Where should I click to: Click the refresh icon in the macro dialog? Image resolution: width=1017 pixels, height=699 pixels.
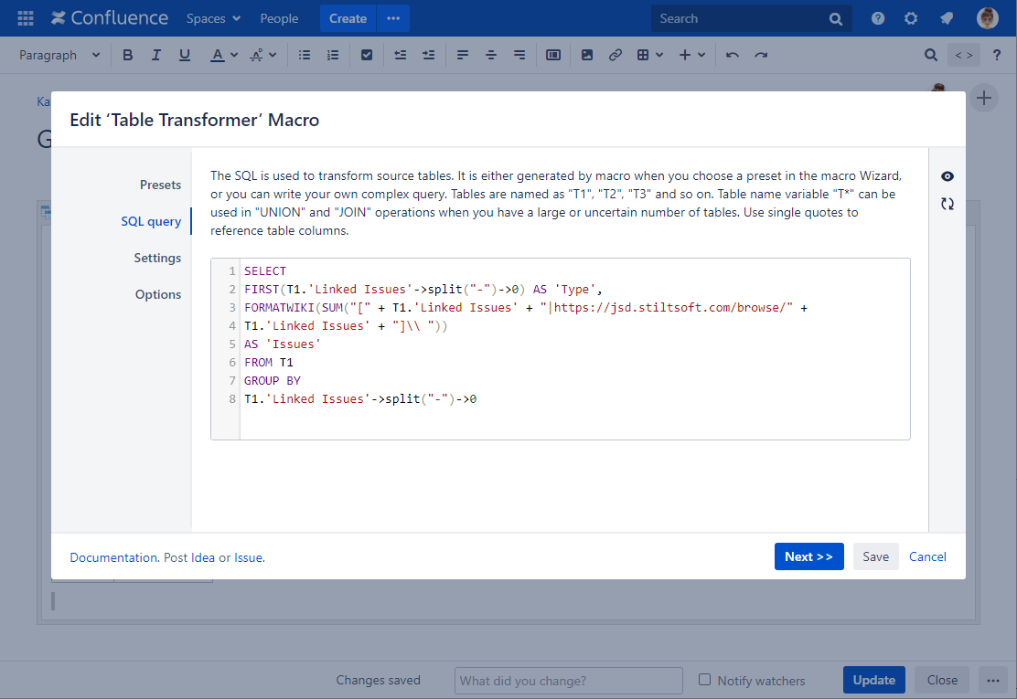pos(947,204)
